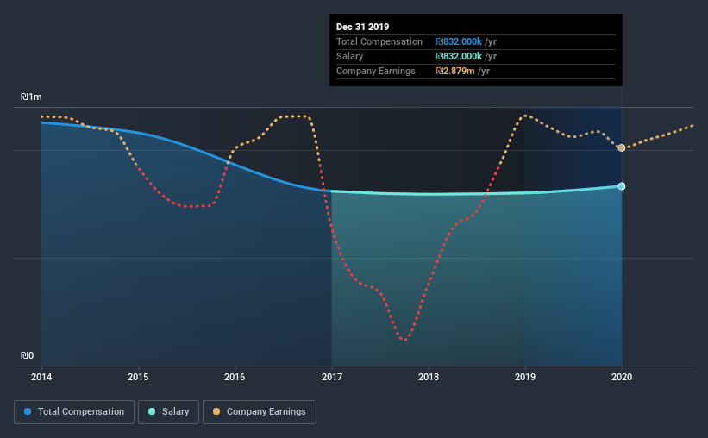708x438 pixels.
Task: Click the Salary label in the tooltip
Action: coord(349,56)
